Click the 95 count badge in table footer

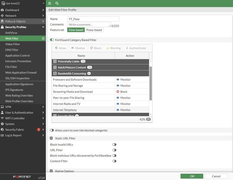pos(148,119)
